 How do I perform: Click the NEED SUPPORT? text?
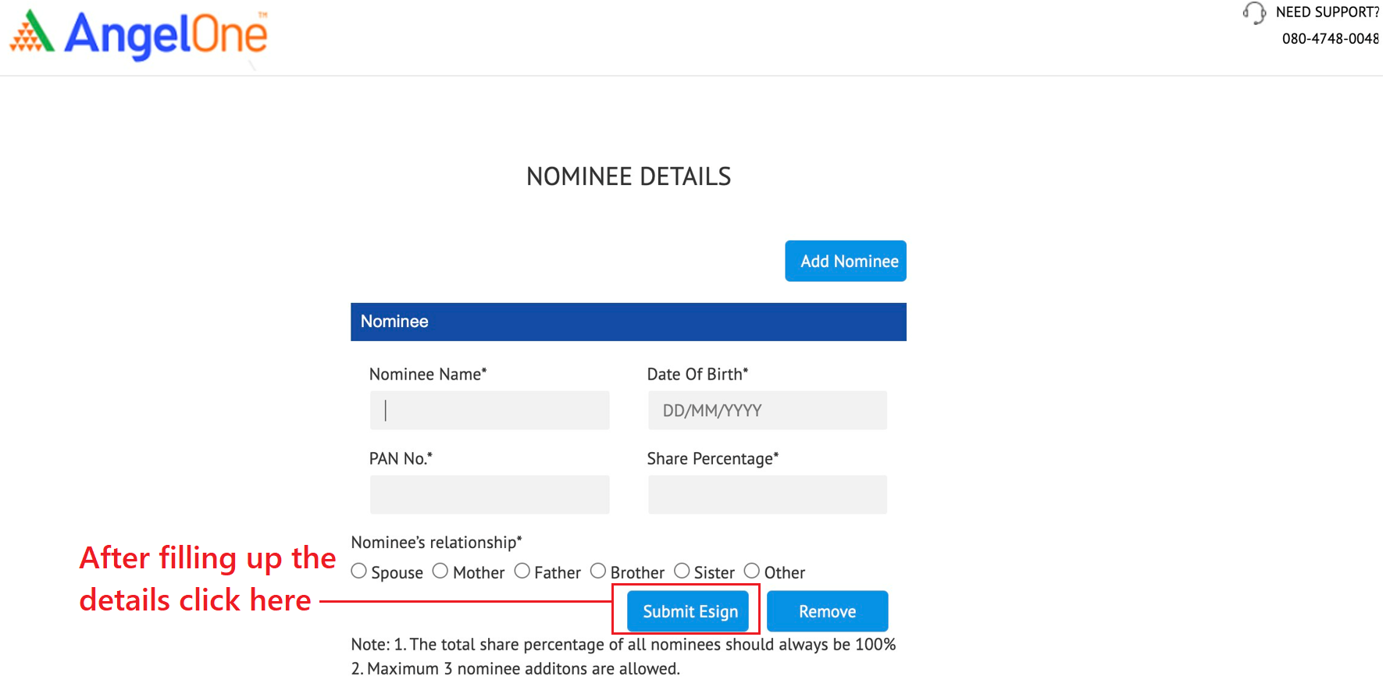[x=1327, y=12]
